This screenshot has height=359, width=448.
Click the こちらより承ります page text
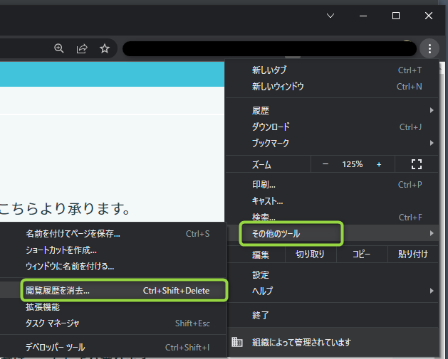click(65, 208)
